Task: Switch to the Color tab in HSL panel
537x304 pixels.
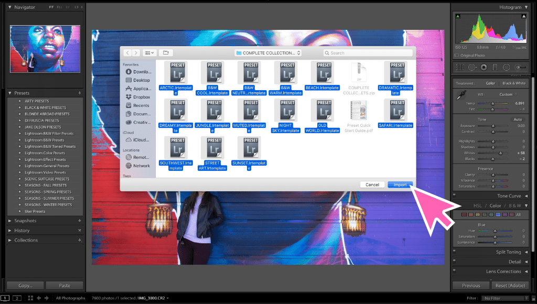Action: pos(495,206)
